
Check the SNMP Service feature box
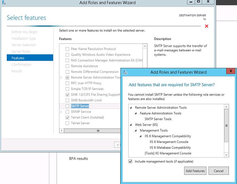point(68,112)
